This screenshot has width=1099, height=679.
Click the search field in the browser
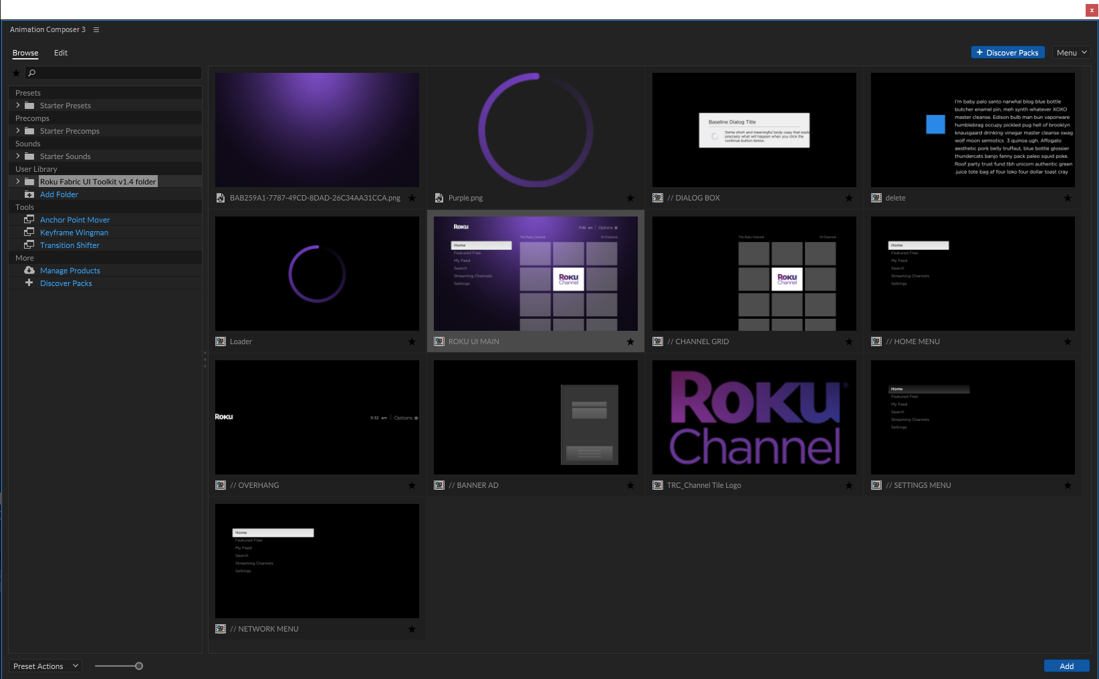[x=113, y=73]
